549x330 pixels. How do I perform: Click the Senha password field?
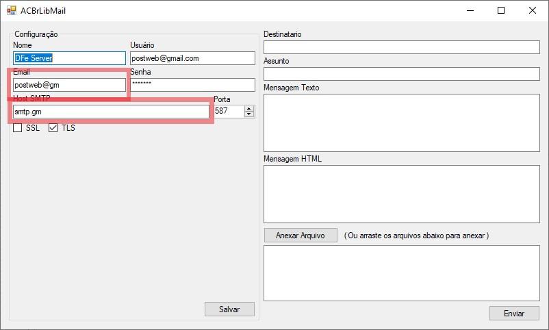[x=192, y=85]
